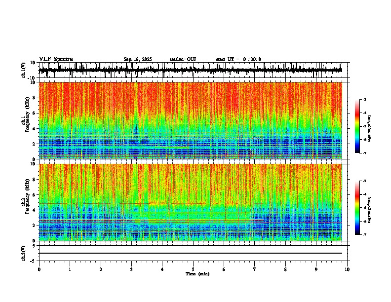391x302 pixels.
Task: Click the "station=OUI" label
Action: [x=183, y=59]
